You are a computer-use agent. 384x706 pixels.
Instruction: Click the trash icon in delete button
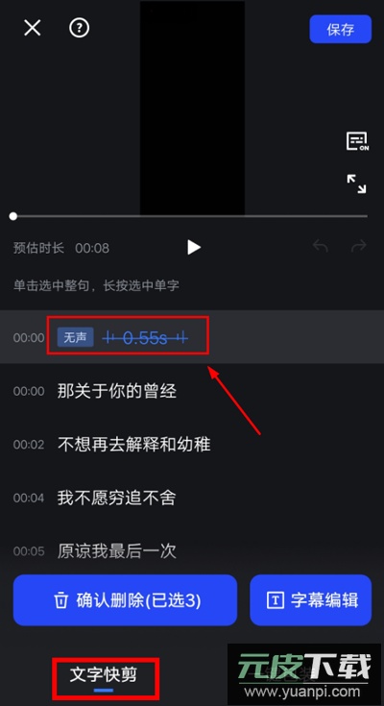tap(60, 600)
